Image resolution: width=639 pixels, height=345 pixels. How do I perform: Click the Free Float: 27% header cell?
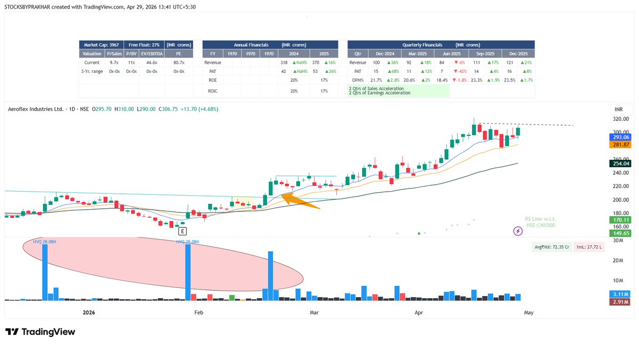point(144,45)
